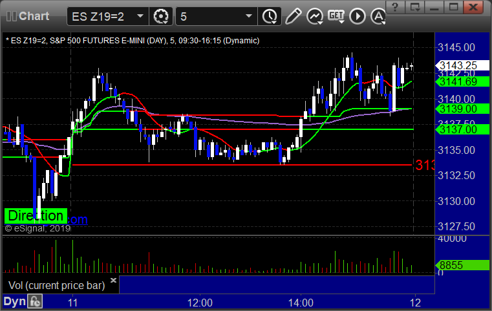Click the detach window icon in title bar

(415, 7)
